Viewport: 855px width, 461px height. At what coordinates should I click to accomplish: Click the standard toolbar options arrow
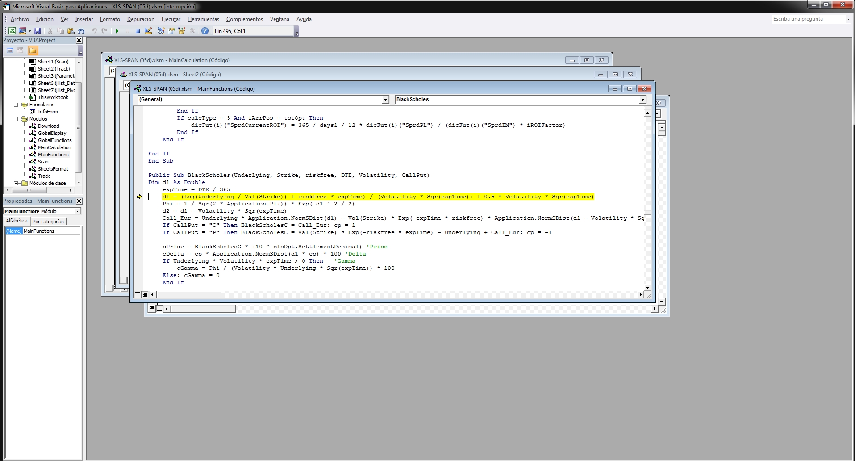[x=296, y=32]
